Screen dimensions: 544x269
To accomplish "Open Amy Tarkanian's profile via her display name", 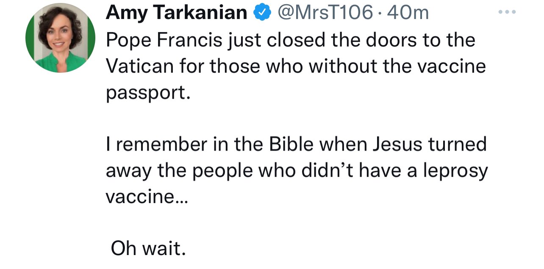I will 176,12.
